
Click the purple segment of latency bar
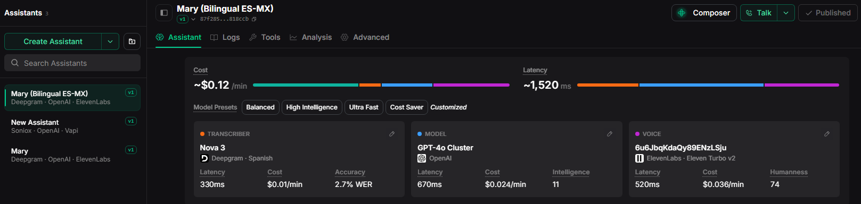(x=801, y=85)
